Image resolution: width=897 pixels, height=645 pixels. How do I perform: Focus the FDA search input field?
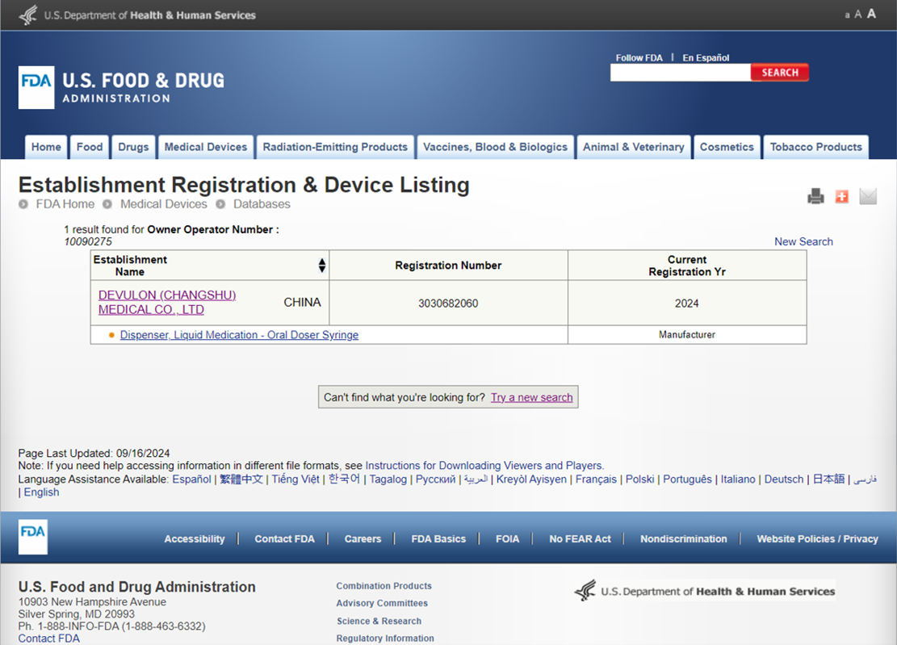pyautogui.click(x=681, y=73)
